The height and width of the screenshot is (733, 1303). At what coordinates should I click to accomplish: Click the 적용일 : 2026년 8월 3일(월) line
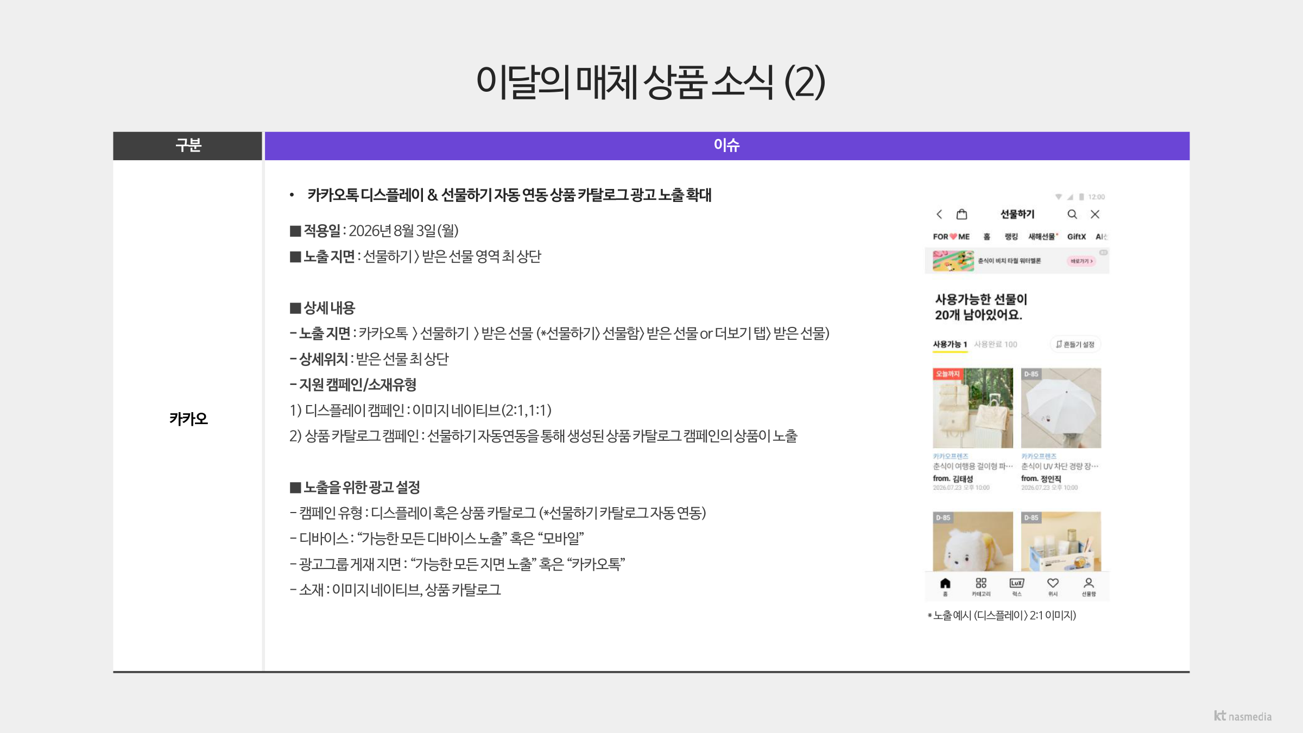coord(375,231)
